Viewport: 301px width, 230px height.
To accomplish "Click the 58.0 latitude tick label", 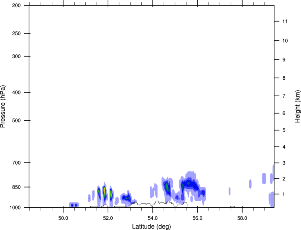I will click(242, 218).
